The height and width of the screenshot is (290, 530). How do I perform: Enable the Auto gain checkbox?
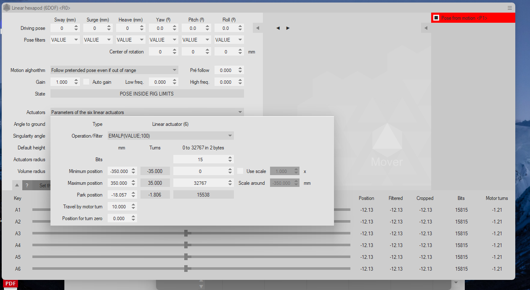87,82
